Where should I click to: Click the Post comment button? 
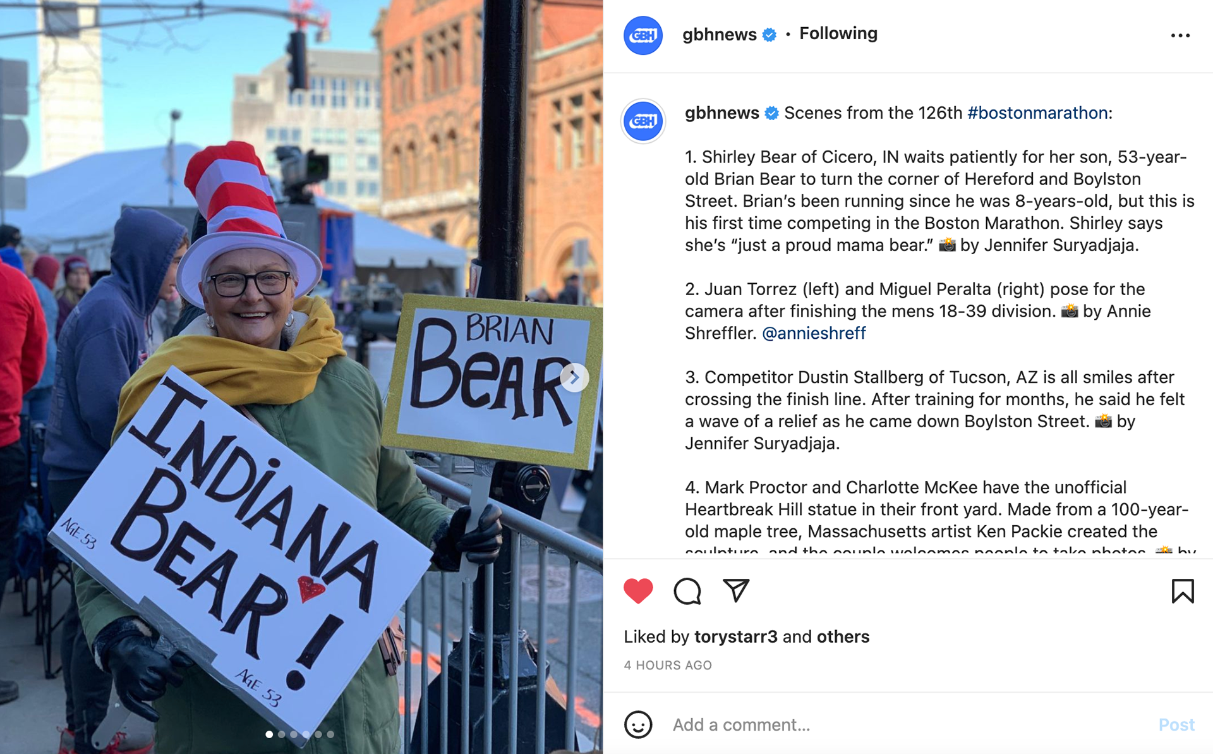click(1176, 724)
